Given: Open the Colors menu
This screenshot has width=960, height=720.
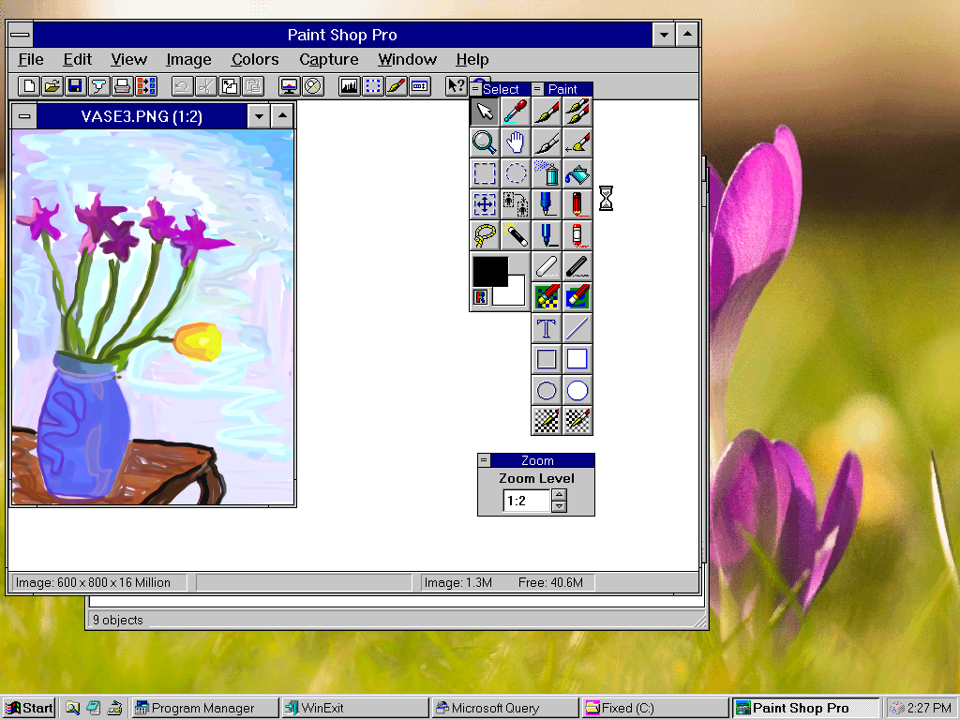Looking at the screenshot, I should pyautogui.click(x=254, y=59).
